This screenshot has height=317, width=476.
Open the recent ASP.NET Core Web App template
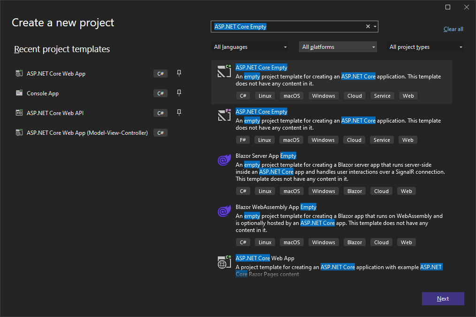tap(56, 73)
